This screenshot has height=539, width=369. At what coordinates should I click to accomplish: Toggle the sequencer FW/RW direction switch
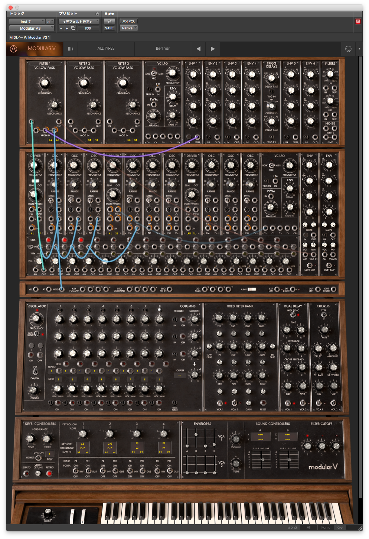click(35, 371)
